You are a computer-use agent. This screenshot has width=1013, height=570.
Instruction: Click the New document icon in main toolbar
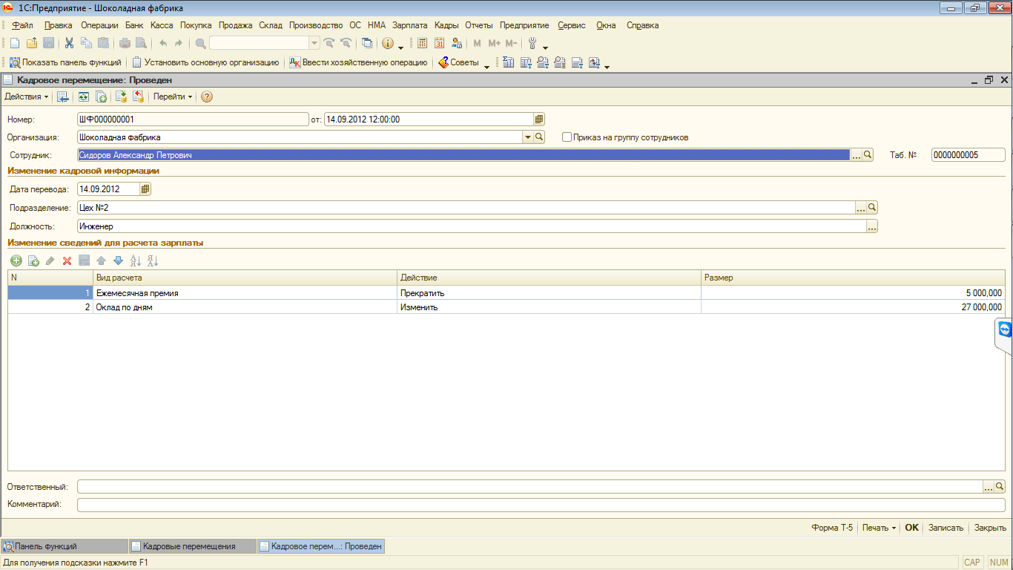coord(14,43)
